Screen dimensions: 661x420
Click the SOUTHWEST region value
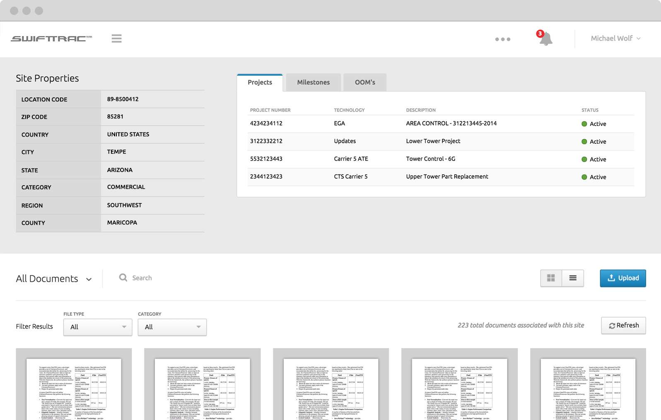124,205
